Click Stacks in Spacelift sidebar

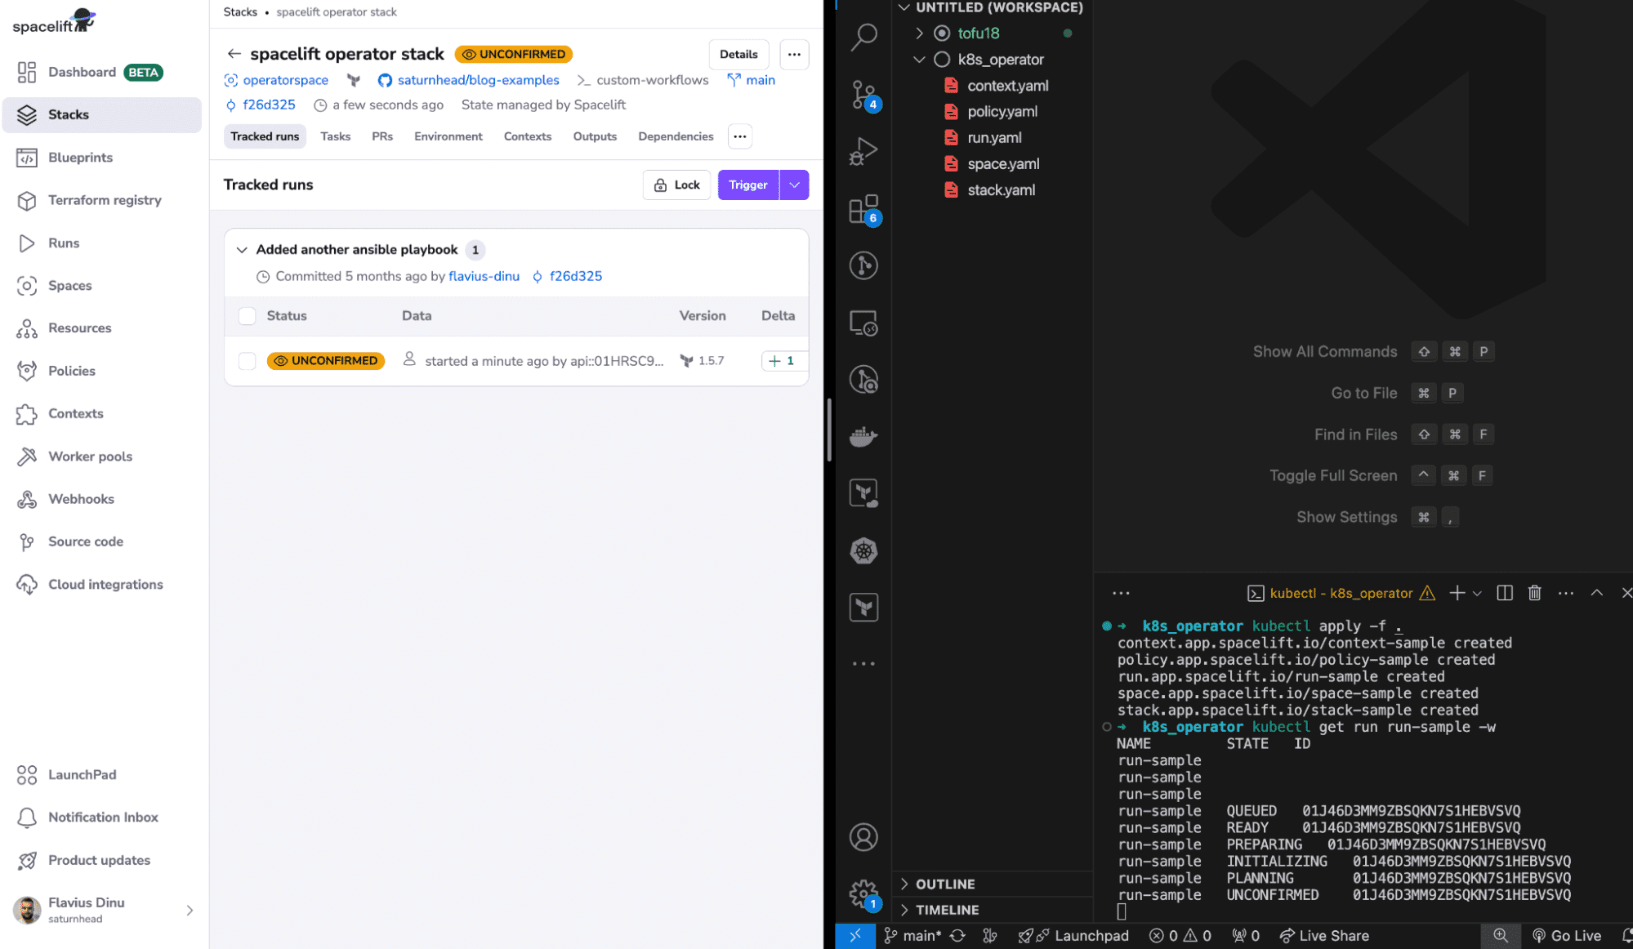point(102,114)
